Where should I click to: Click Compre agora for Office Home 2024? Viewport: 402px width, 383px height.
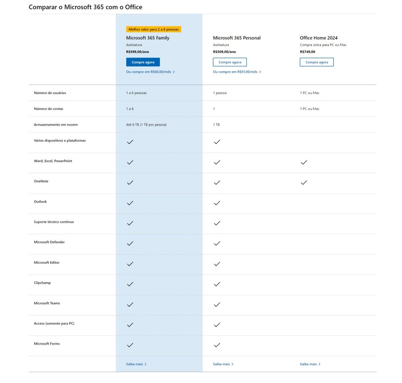317,62
